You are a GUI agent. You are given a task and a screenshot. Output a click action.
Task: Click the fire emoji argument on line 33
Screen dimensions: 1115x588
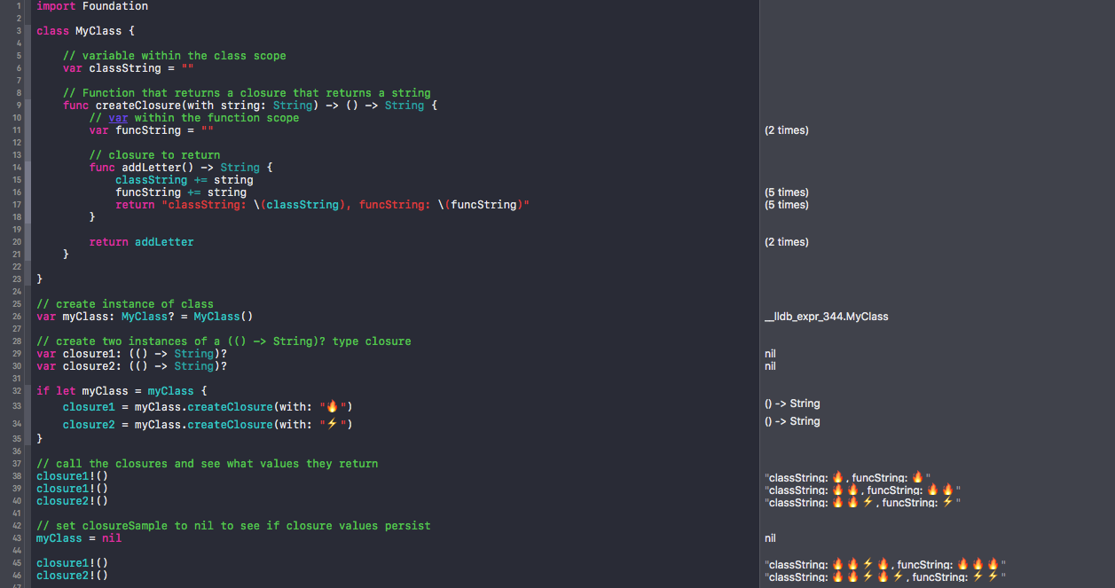coord(331,406)
